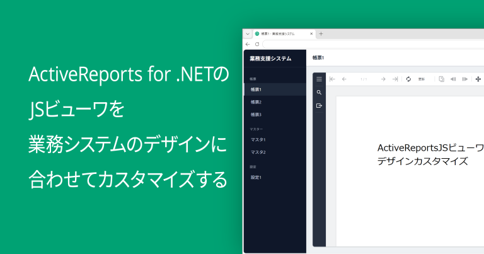The width and height of the screenshot is (484, 254).
Task: Click the デザインカスタマイズ report text
Action: pos(423,161)
